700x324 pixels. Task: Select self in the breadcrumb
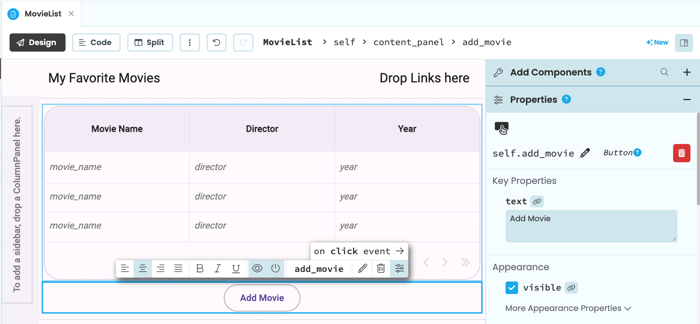[x=344, y=42]
